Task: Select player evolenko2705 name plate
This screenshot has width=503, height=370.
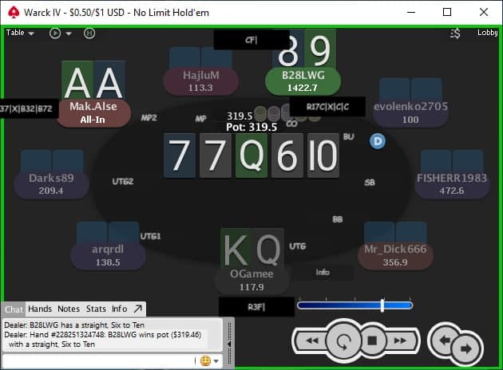Action: point(410,112)
